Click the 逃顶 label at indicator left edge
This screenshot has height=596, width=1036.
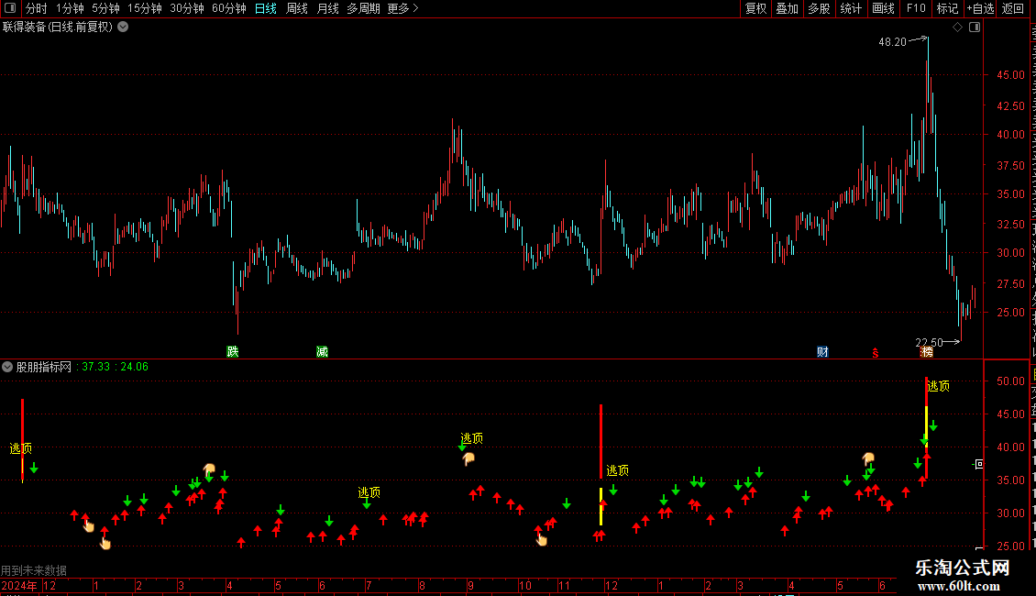pos(20,448)
